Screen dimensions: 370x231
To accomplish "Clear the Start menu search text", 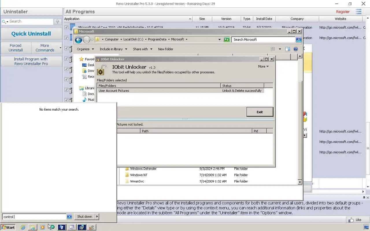I will (69, 217).
